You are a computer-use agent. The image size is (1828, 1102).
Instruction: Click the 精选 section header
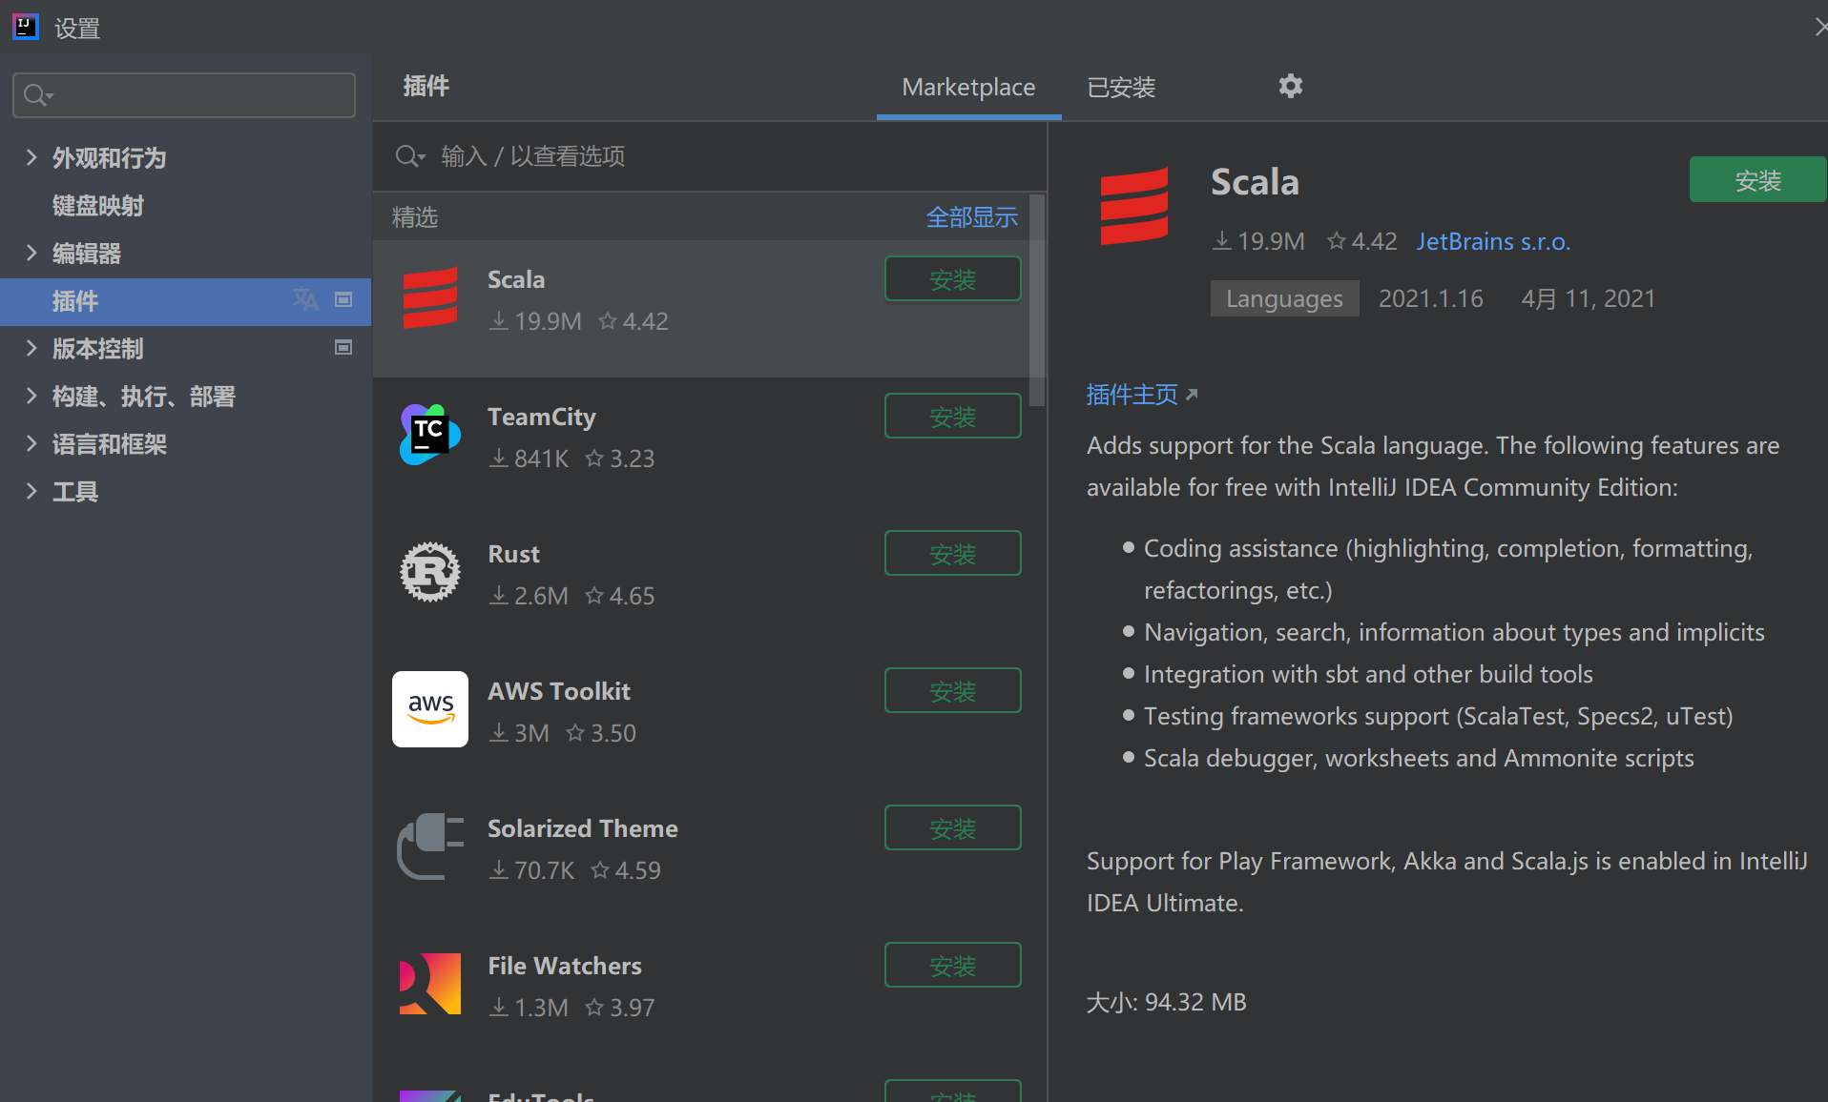(415, 217)
